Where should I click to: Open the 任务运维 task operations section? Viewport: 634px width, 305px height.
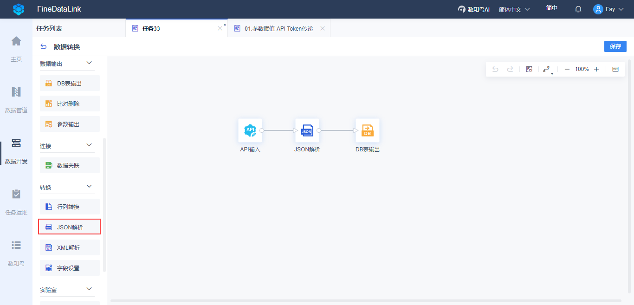[x=16, y=202]
